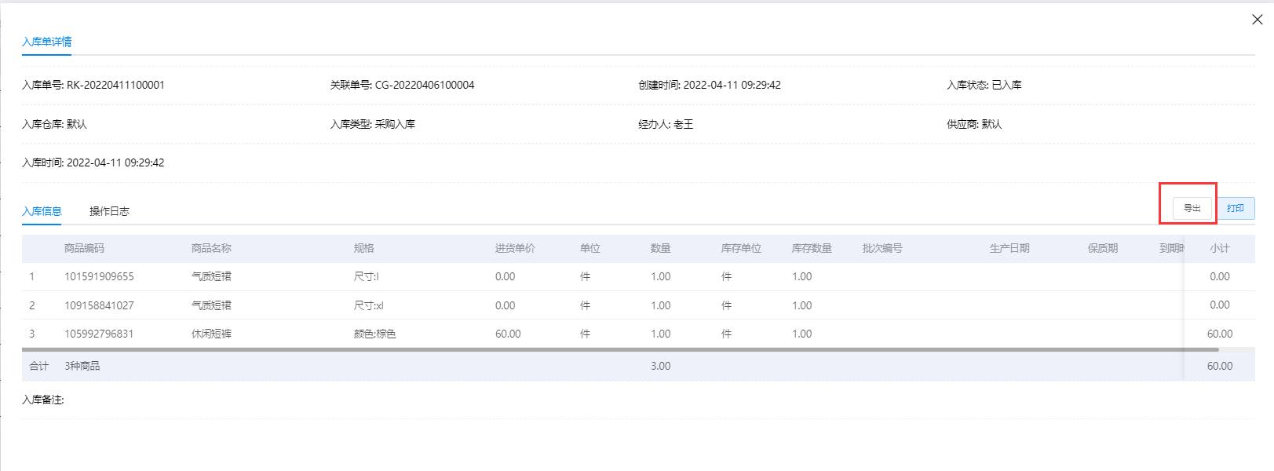This screenshot has width=1274, height=471.
Task: Click the 进货单价 column header
Action: click(x=515, y=248)
